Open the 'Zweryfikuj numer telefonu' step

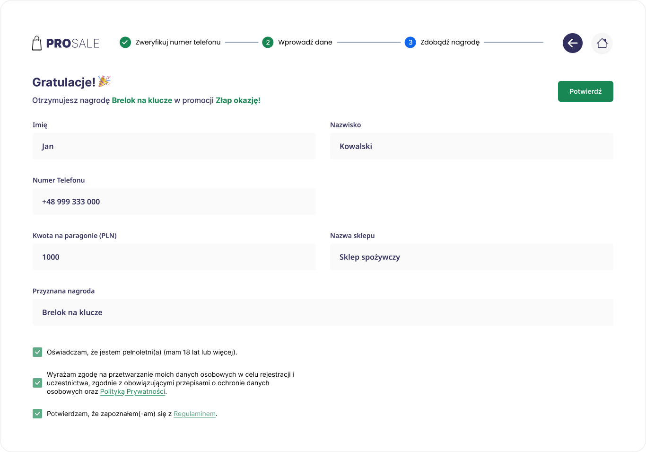point(178,42)
